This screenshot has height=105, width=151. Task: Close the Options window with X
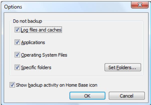click(140, 5)
